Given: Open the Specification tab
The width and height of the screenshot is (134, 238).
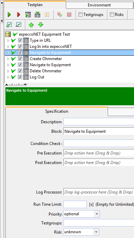Looking at the screenshot, I should [57, 111].
